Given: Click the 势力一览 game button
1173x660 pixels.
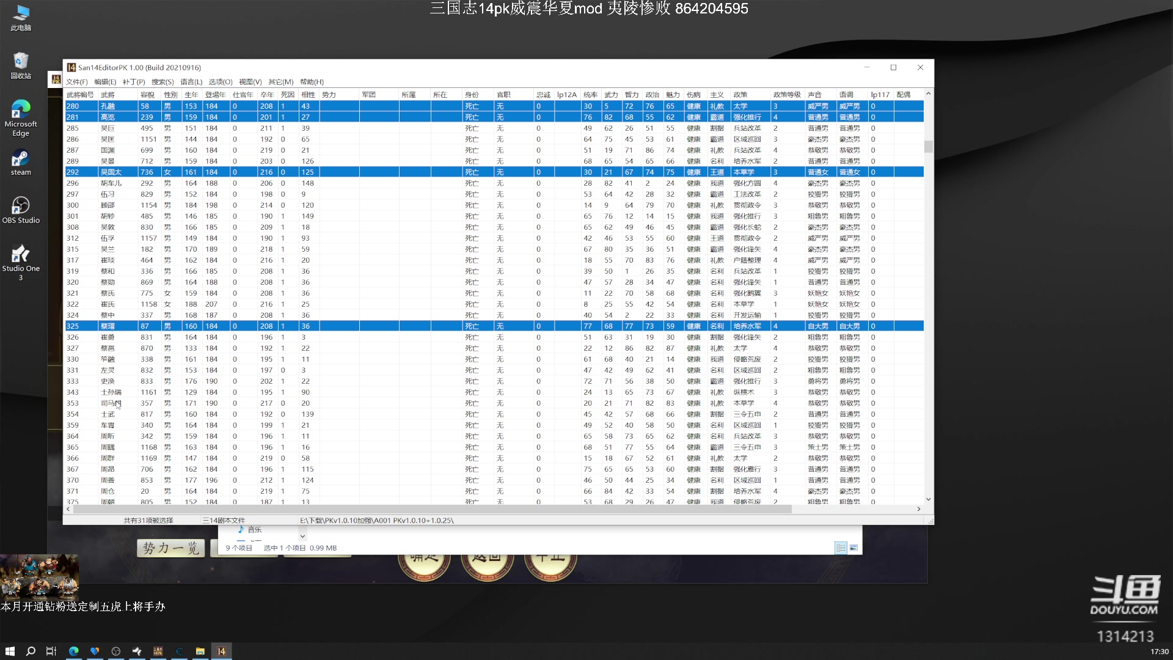Looking at the screenshot, I should 170,548.
